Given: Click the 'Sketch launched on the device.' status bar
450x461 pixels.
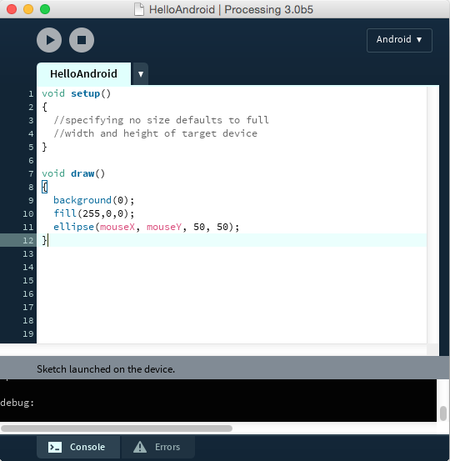Looking at the screenshot, I should coord(225,369).
